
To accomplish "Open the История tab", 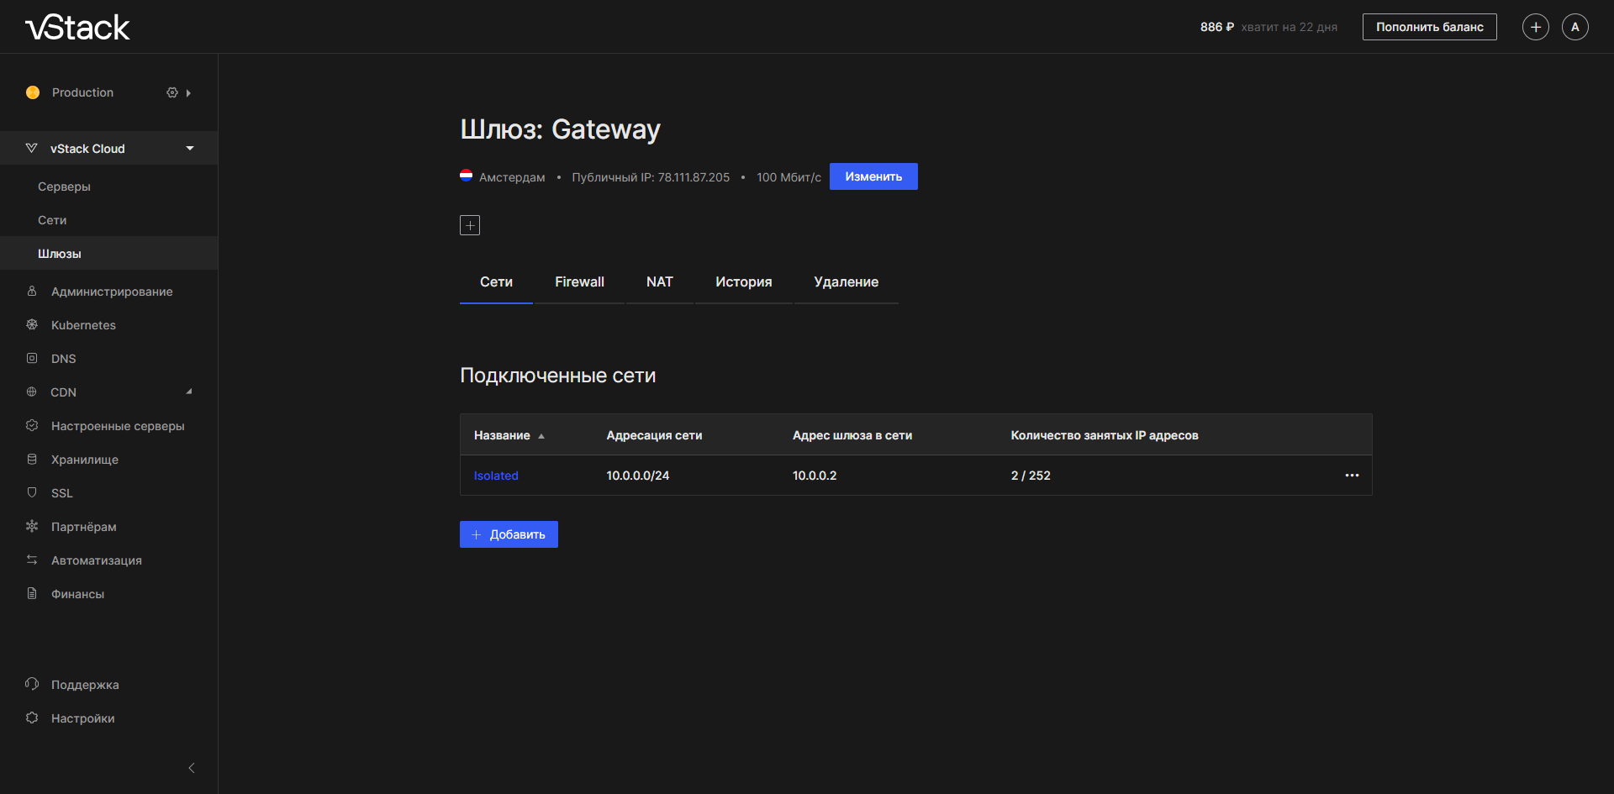I will pos(743,282).
